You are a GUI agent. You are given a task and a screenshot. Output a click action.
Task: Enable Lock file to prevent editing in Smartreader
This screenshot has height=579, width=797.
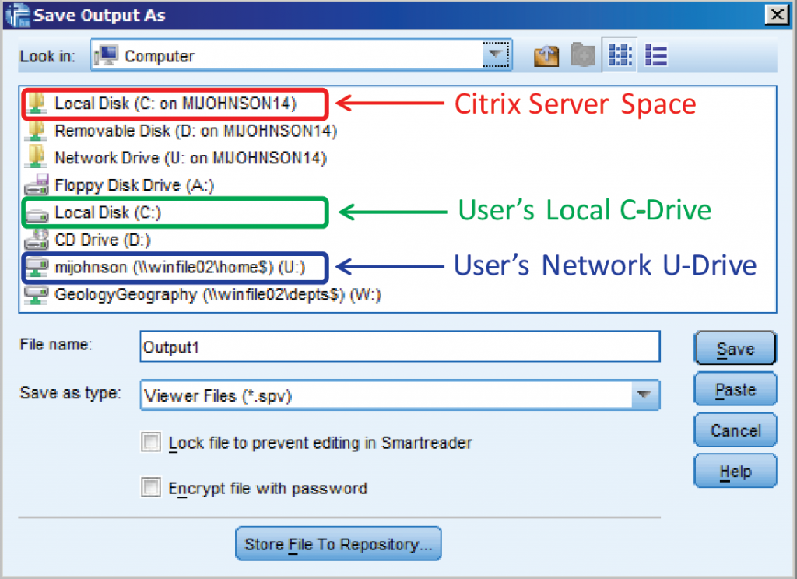(x=150, y=442)
